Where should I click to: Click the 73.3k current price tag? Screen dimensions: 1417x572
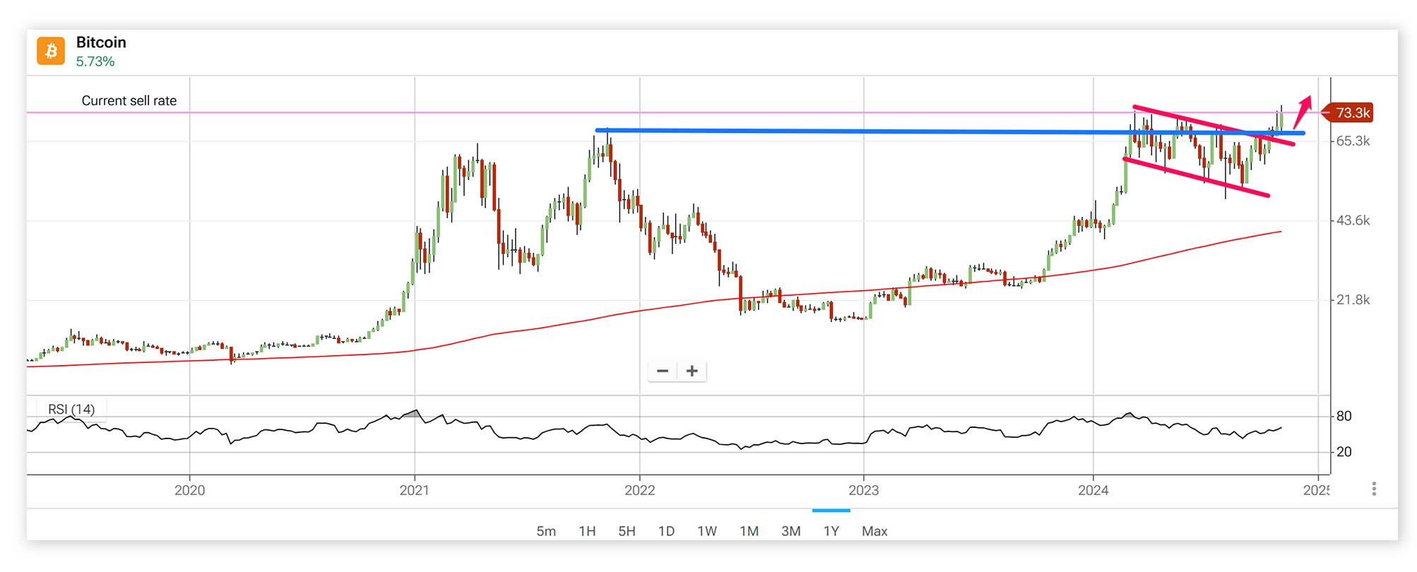click(x=1347, y=113)
